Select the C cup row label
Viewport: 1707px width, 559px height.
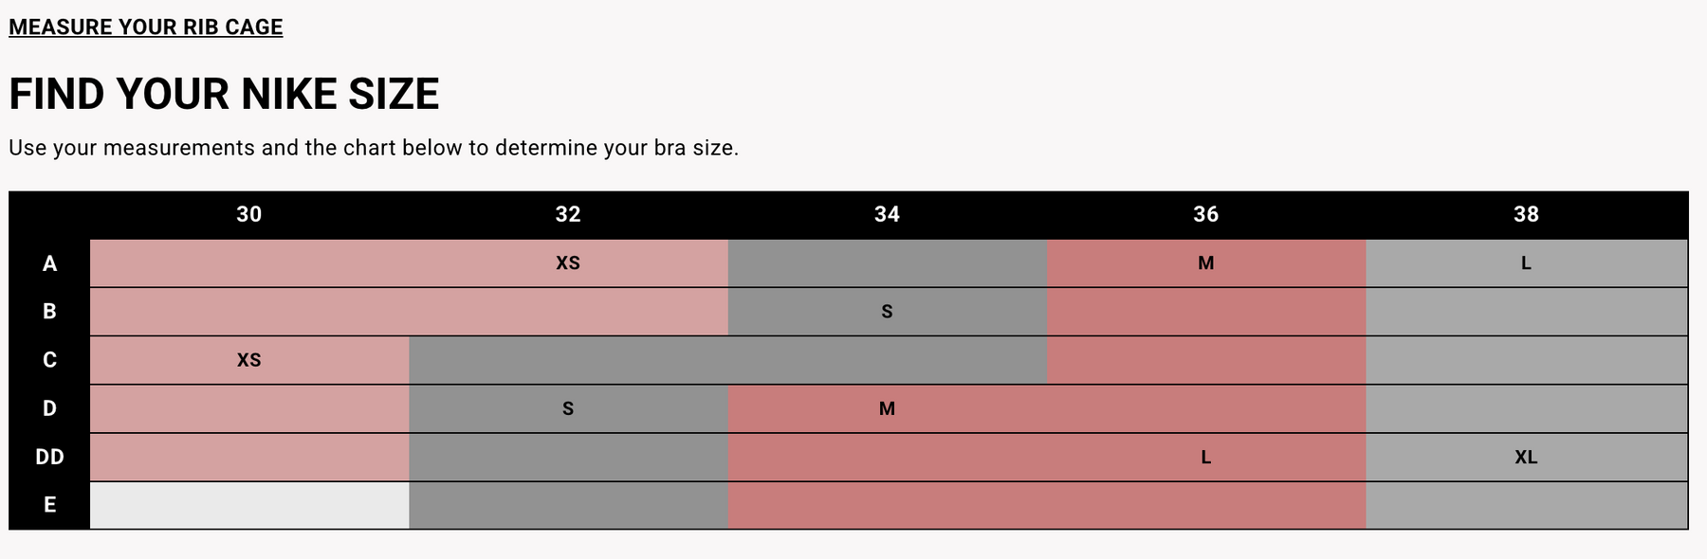[x=49, y=360]
